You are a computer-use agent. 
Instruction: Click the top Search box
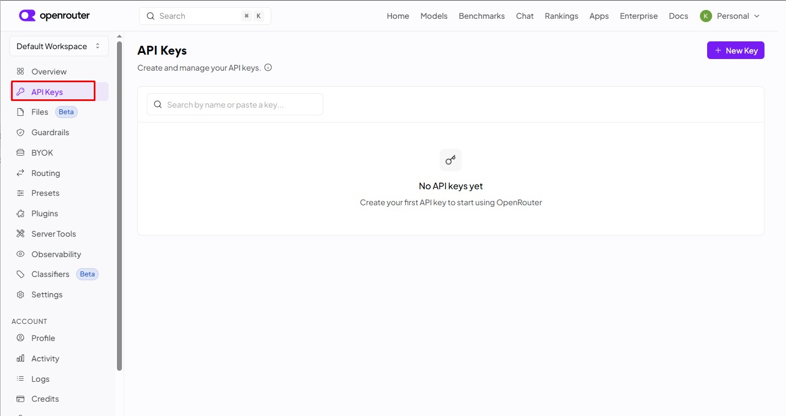pos(205,16)
